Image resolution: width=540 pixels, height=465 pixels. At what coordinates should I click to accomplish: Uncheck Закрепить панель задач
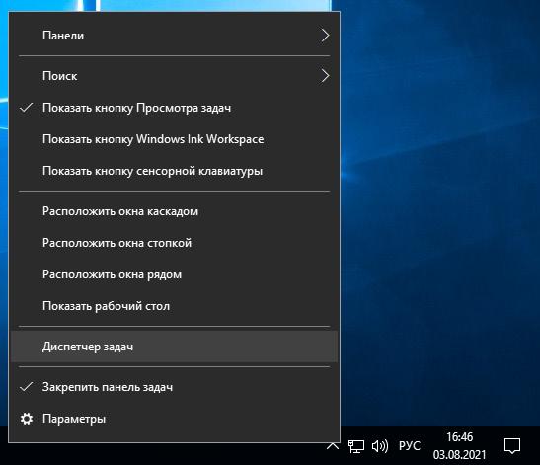click(x=175, y=387)
